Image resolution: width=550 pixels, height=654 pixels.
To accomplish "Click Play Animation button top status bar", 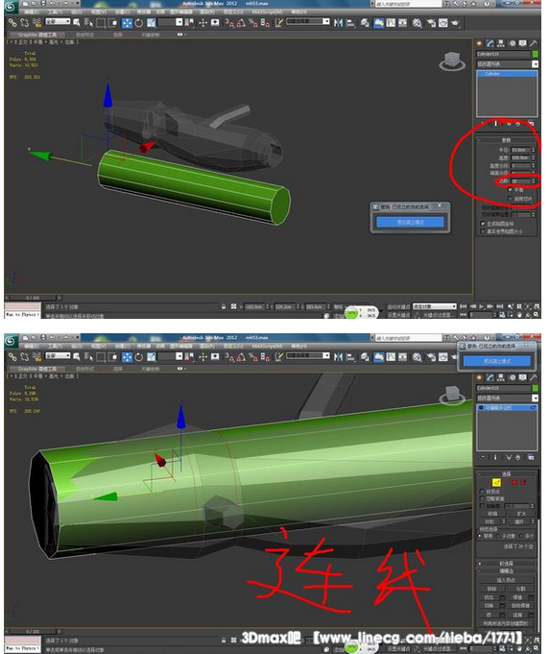I will [481, 306].
